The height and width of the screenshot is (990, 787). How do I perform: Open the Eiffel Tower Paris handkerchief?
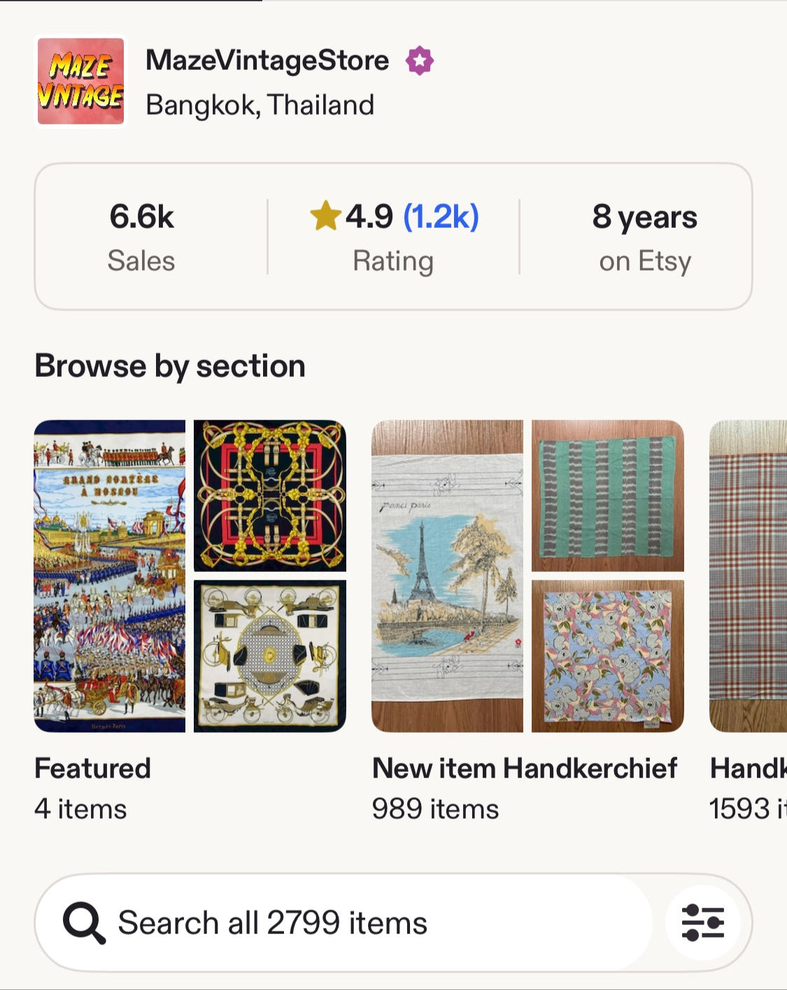(x=447, y=575)
